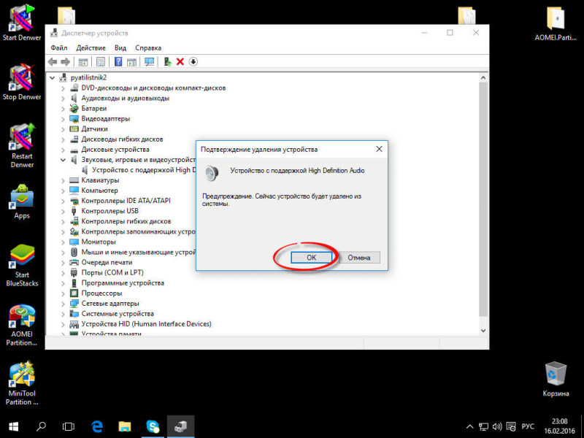
Task: Collapse the pyatilistnik2 root node
Action: pos(52,78)
